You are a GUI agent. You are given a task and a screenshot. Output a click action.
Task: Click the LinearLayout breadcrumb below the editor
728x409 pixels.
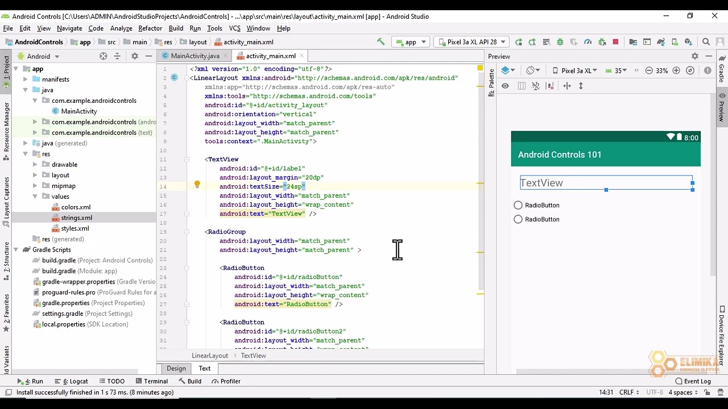coord(210,356)
